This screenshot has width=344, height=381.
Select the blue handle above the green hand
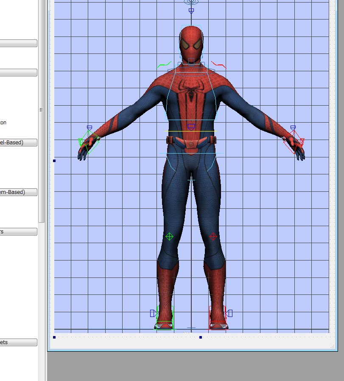pyautogui.click(x=89, y=127)
